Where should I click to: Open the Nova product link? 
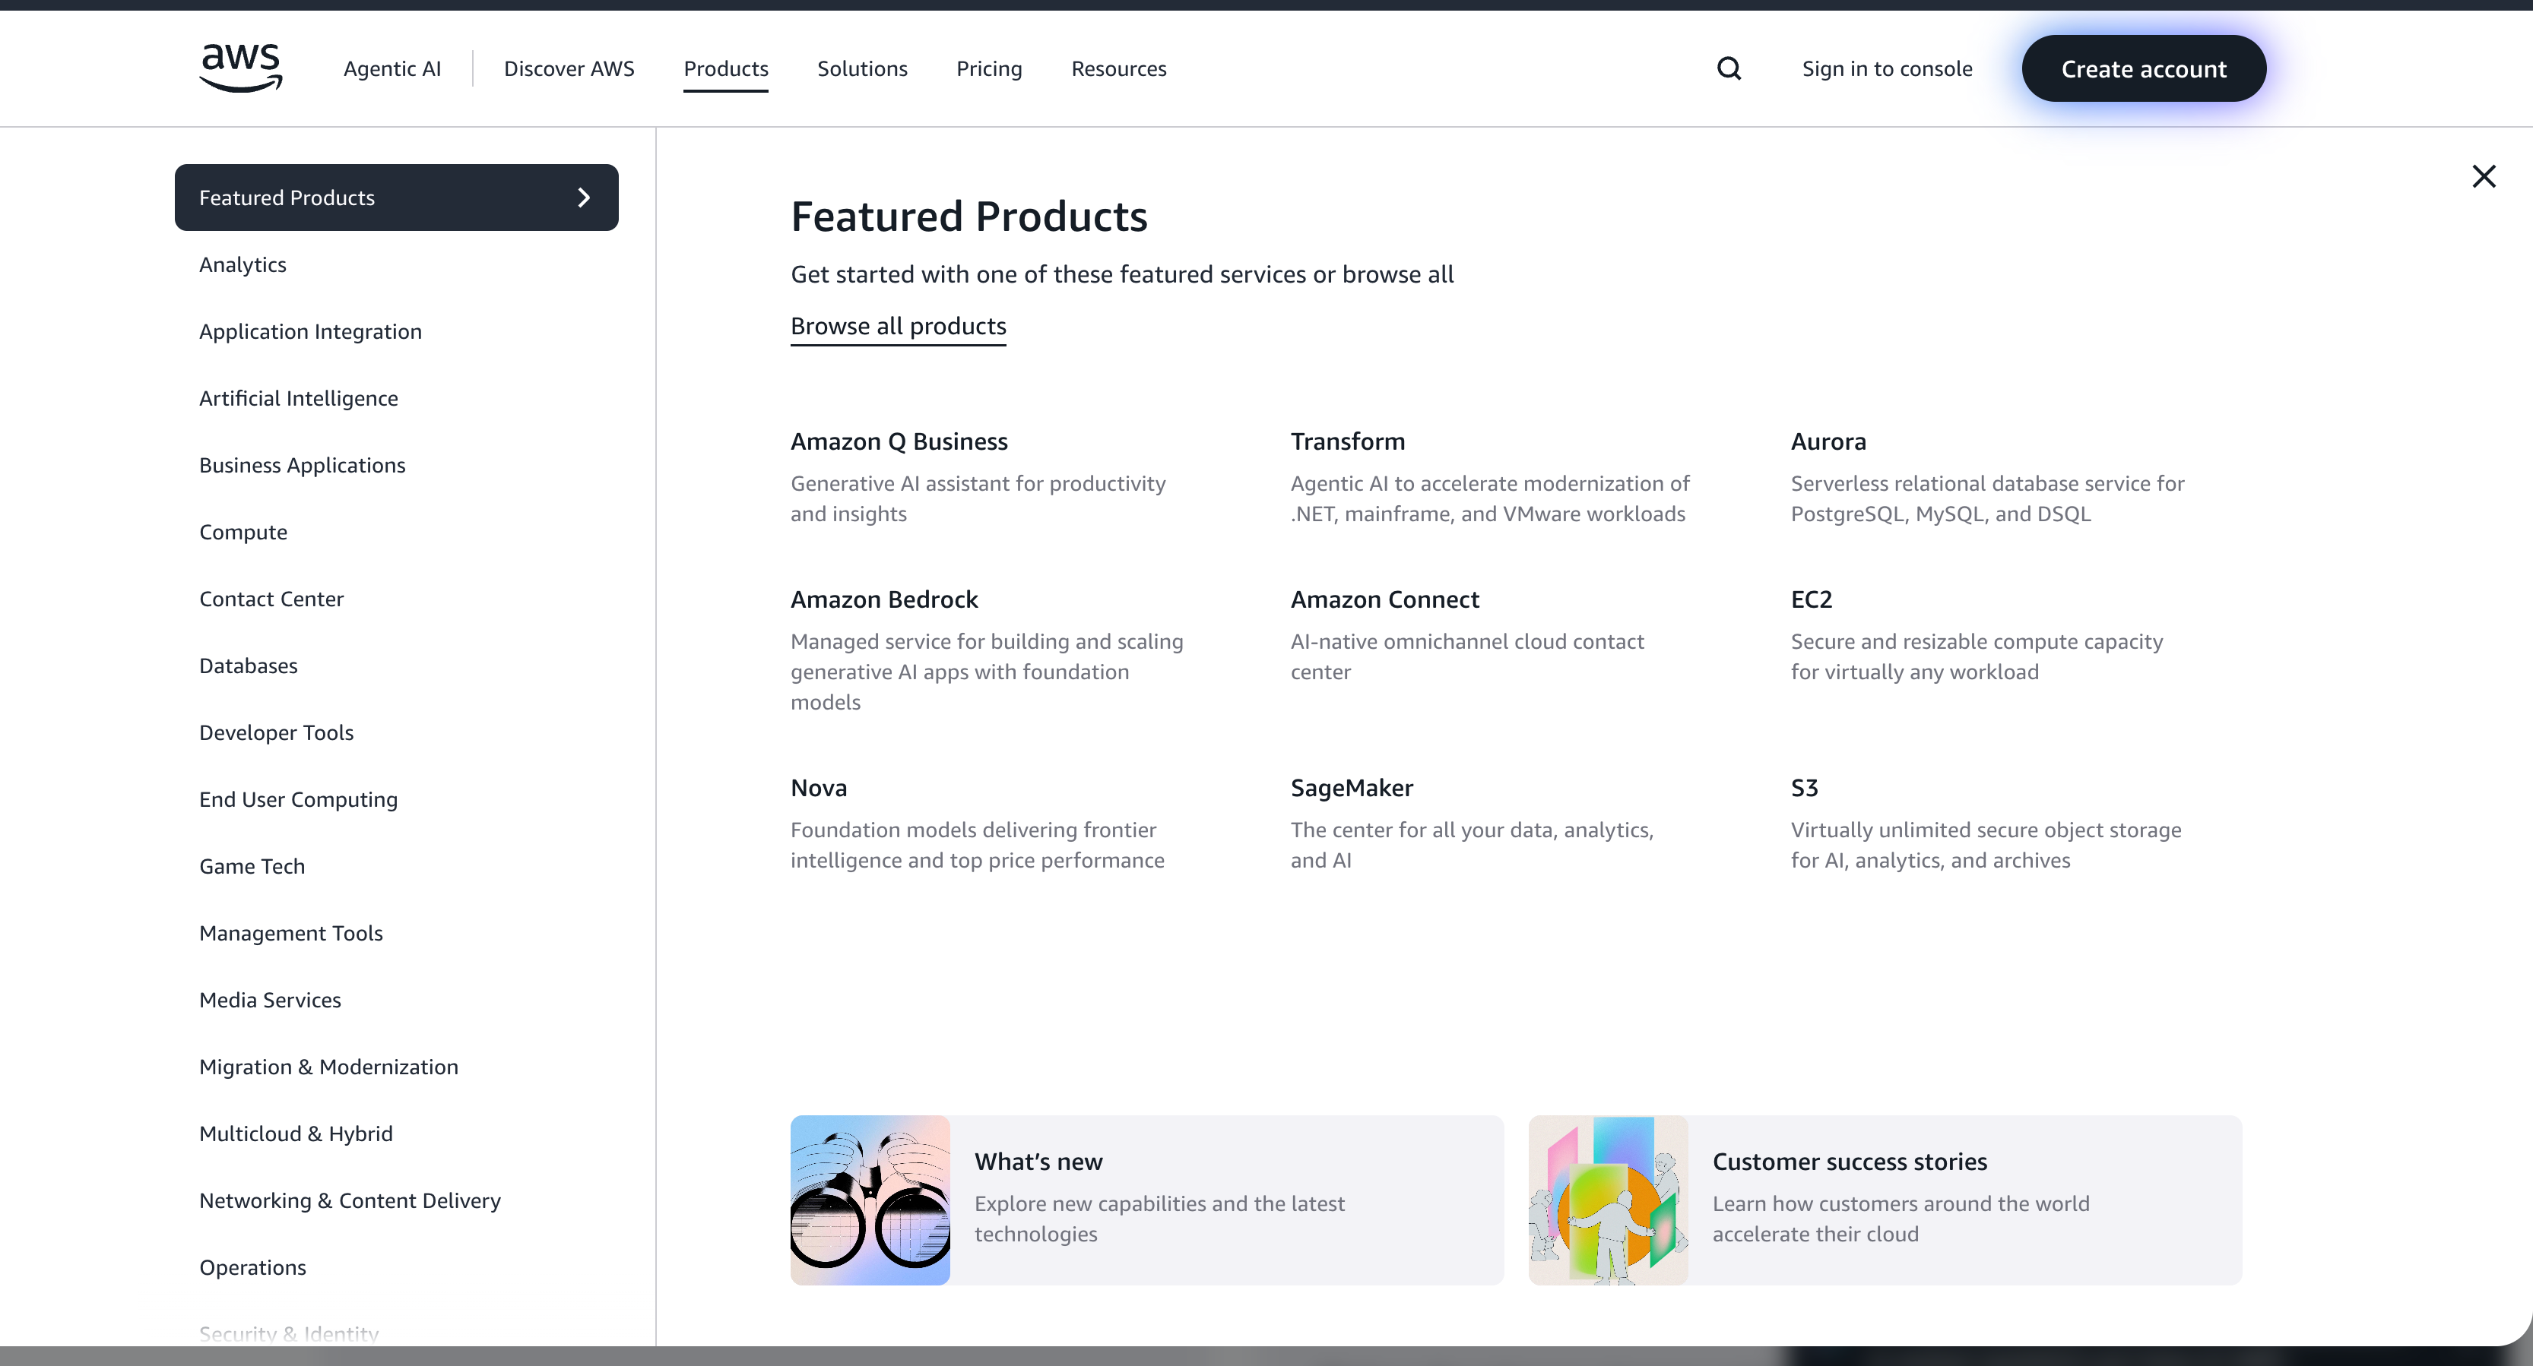tap(818, 788)
